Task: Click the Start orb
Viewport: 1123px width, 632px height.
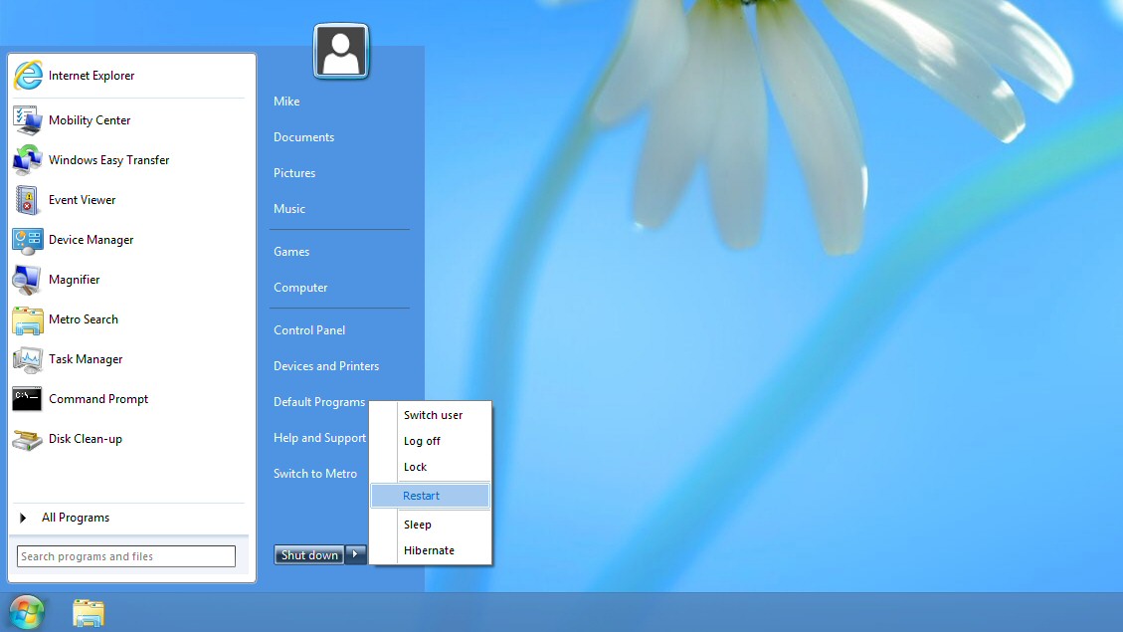Action: point(26,613)
